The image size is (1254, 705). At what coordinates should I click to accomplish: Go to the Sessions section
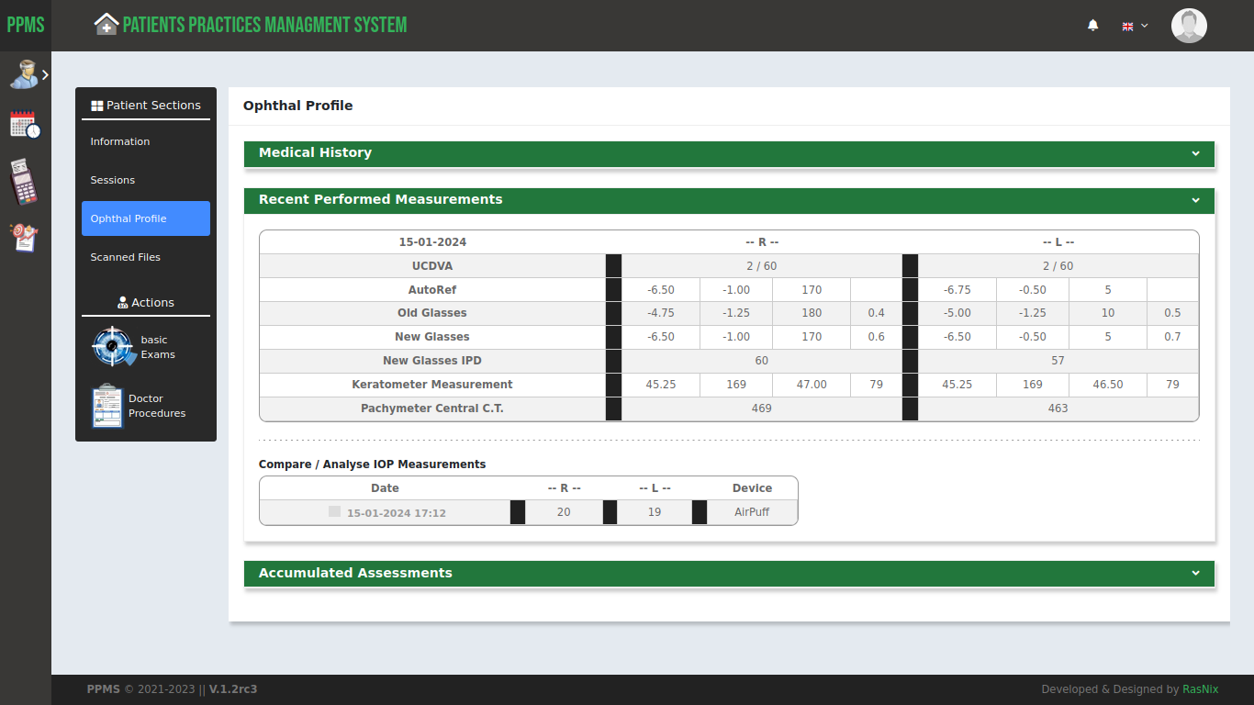[x=112, y=180]
